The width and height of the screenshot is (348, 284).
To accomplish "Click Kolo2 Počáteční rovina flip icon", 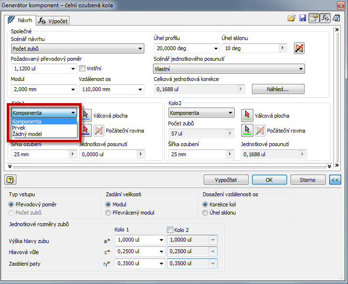I will click(260, 130).
